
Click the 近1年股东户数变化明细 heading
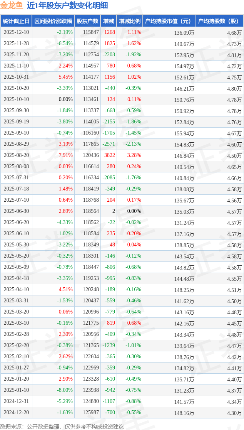(x=67, y=5)
